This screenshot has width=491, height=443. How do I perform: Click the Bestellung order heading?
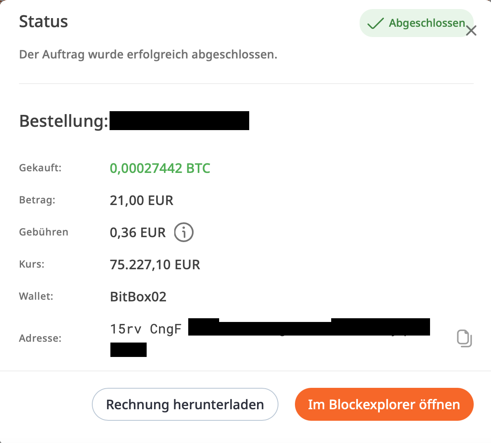point(63,121)
